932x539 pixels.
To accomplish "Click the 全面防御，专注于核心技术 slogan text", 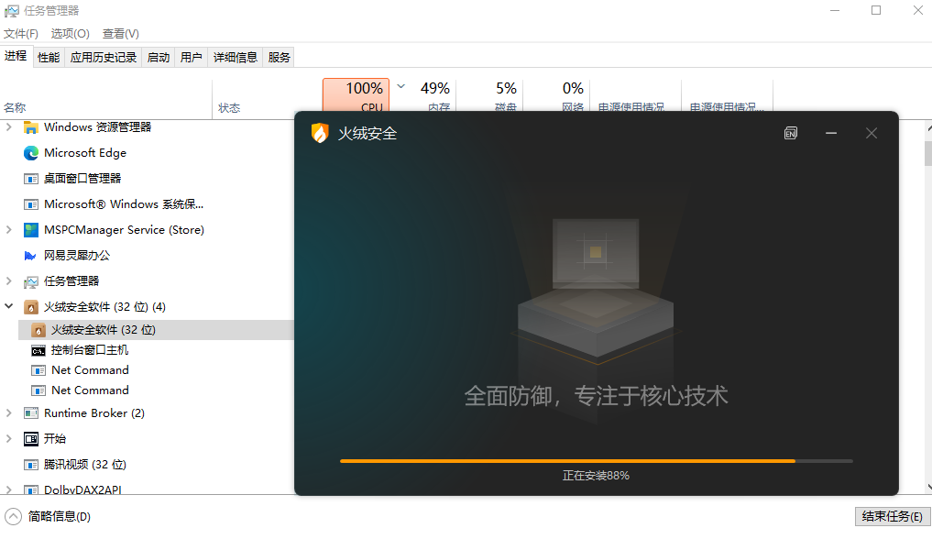I will (597, 396).
